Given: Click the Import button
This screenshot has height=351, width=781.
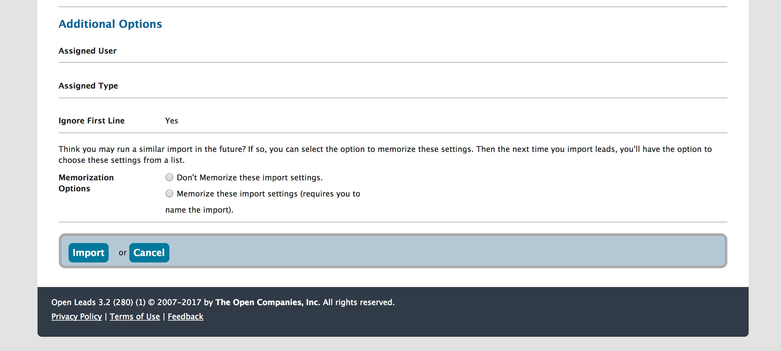Looking at the screenshot, I should click(x=88, y=253).
